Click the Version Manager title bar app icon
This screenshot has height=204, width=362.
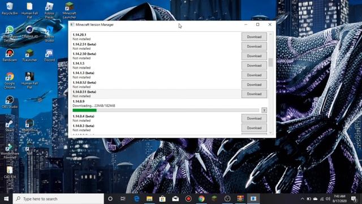pyautogui.click(x=72, y=24)
